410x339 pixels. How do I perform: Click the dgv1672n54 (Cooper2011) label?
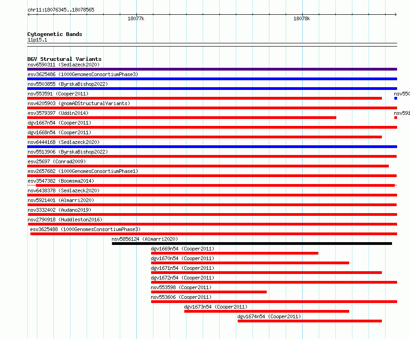(x=182, y=278)
